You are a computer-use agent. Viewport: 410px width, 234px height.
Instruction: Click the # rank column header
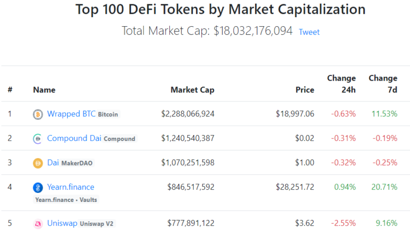[x=10, y=90]
